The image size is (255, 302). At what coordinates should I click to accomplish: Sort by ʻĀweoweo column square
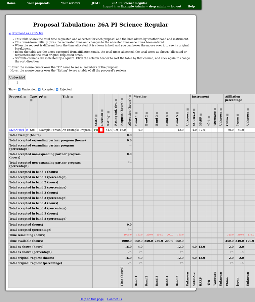pyautogui.click(x=215, y=109)
